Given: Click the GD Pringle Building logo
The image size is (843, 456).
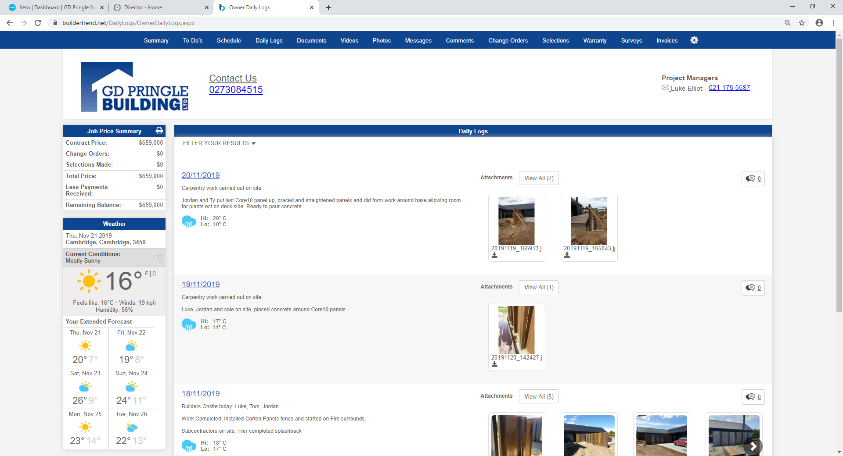Looking at the screenshot, I should point(134,87).
